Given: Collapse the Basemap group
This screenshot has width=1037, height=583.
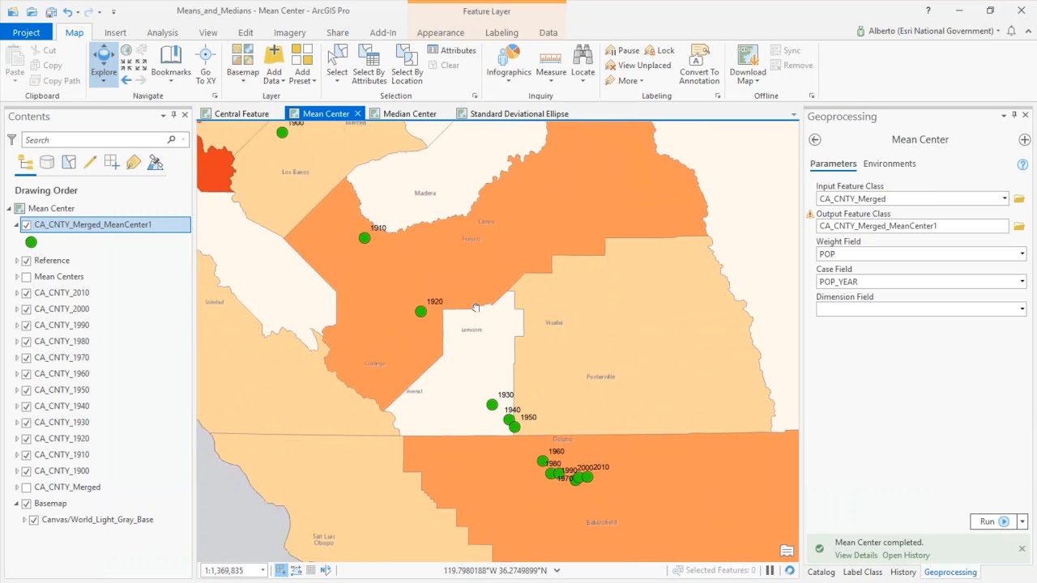Looking at the screenshot, I should point(16,504).
